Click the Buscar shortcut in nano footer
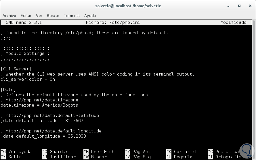Screen dimensions: 256x160 tap(99, 157)
